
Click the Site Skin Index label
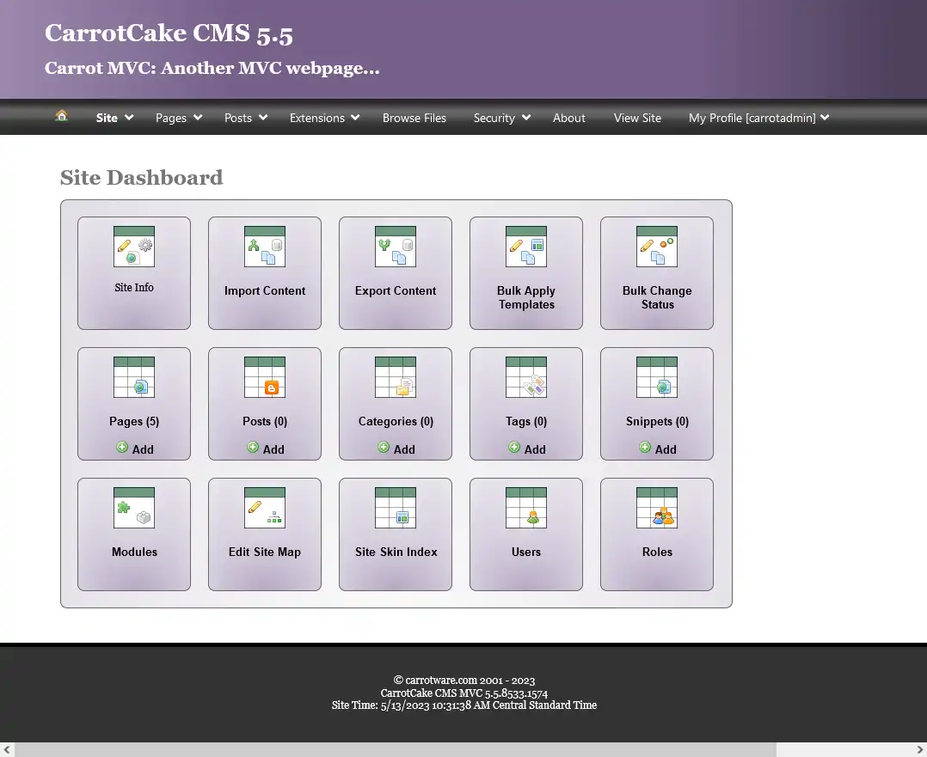tap(396, 552)
